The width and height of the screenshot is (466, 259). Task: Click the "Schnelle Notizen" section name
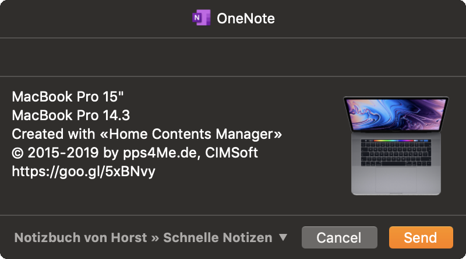pyautogui.click(x=218, y=237)
